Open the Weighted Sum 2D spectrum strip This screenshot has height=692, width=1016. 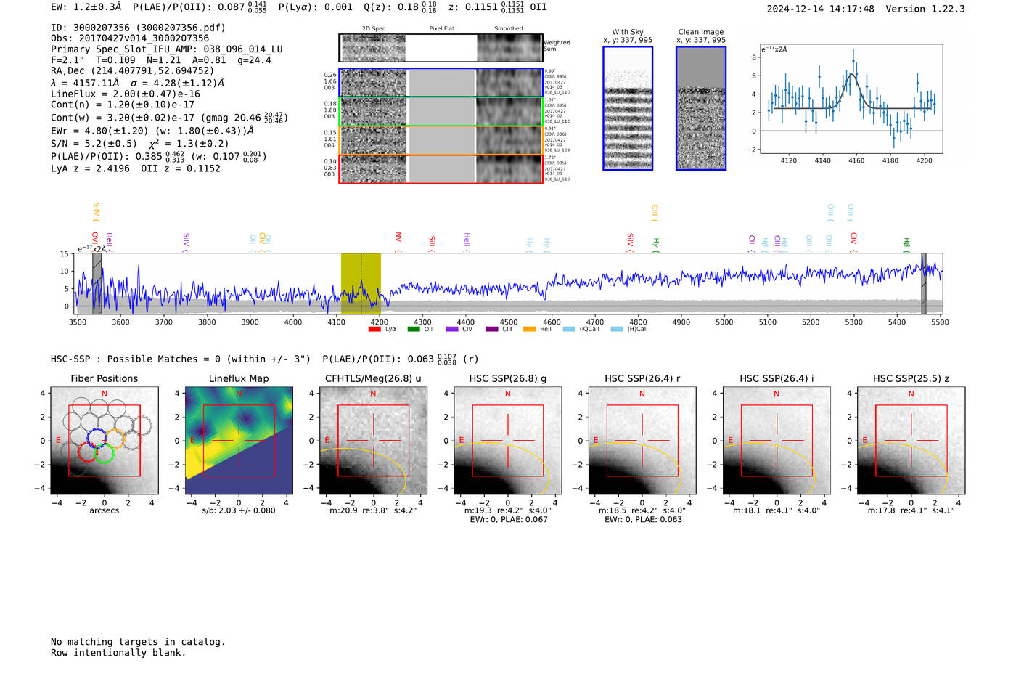click(441, 48)
